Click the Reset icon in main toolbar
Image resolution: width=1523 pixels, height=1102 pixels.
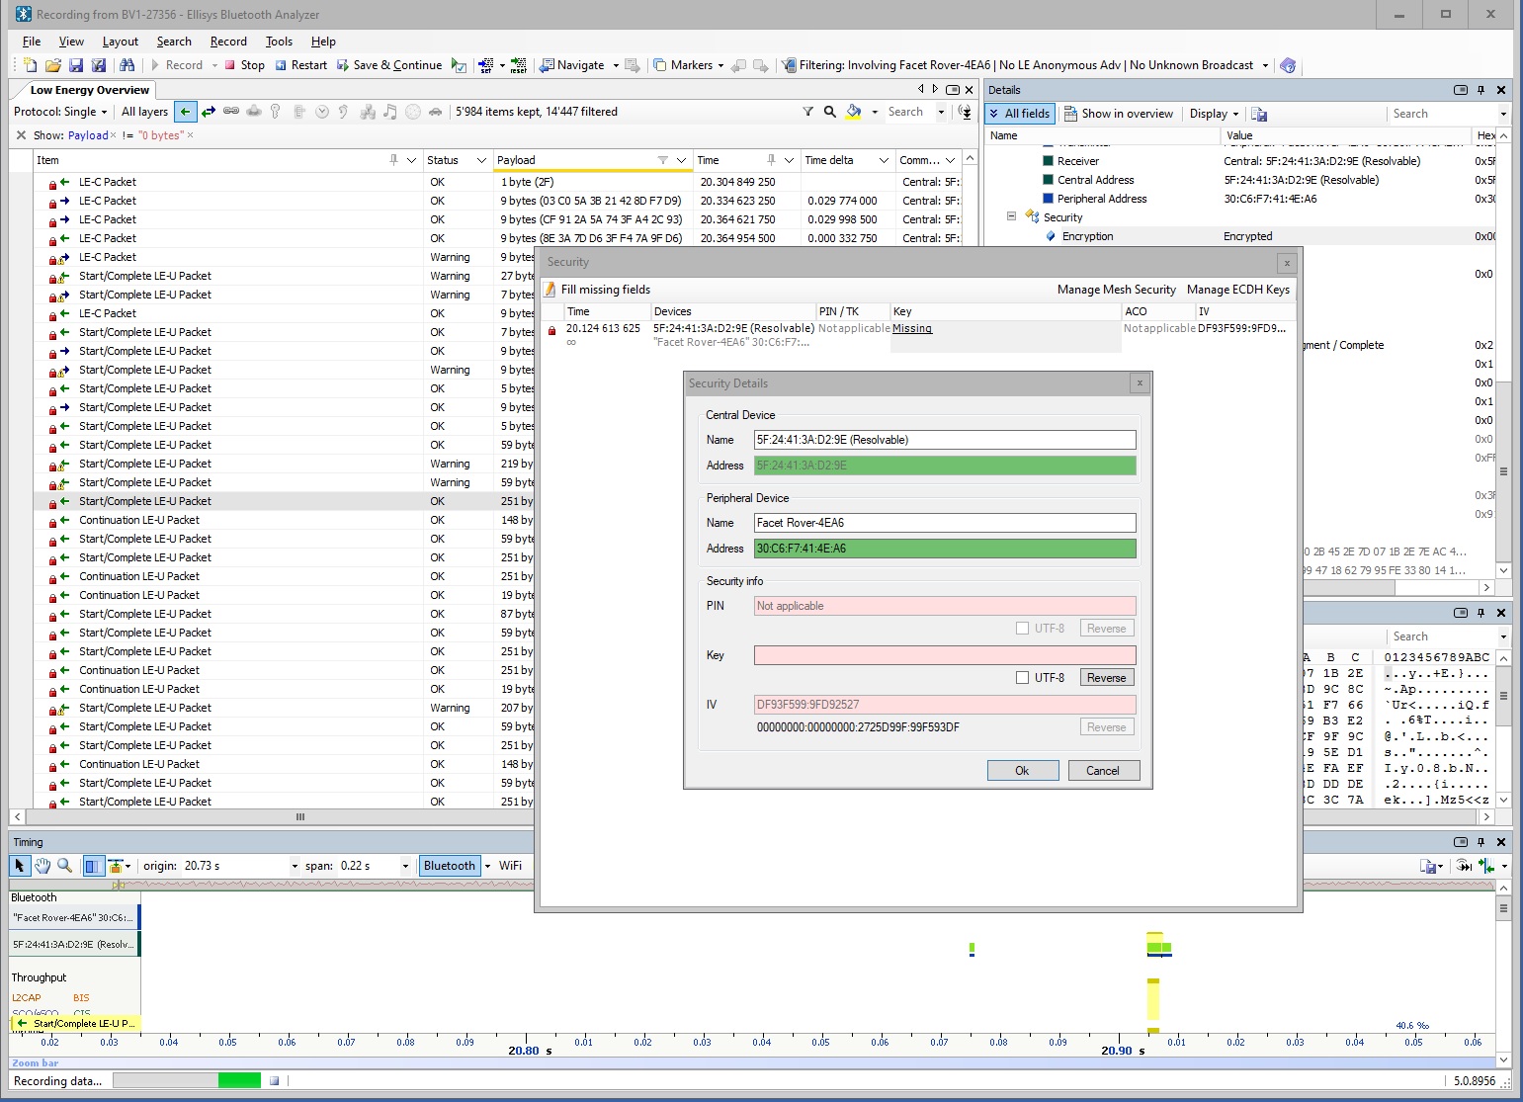point(518,65)
